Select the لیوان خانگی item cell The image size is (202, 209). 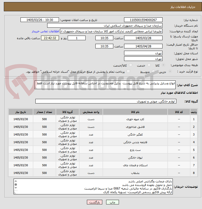[x=135, y=158]
